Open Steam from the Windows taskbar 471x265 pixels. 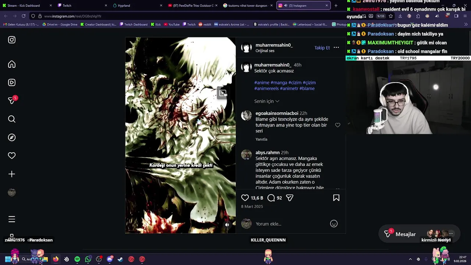tap(120, 259)
